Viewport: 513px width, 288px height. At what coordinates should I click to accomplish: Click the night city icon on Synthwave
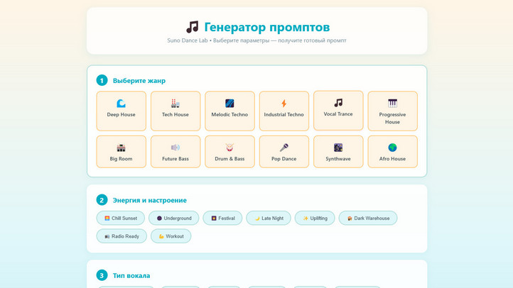[x=338, y=148]
